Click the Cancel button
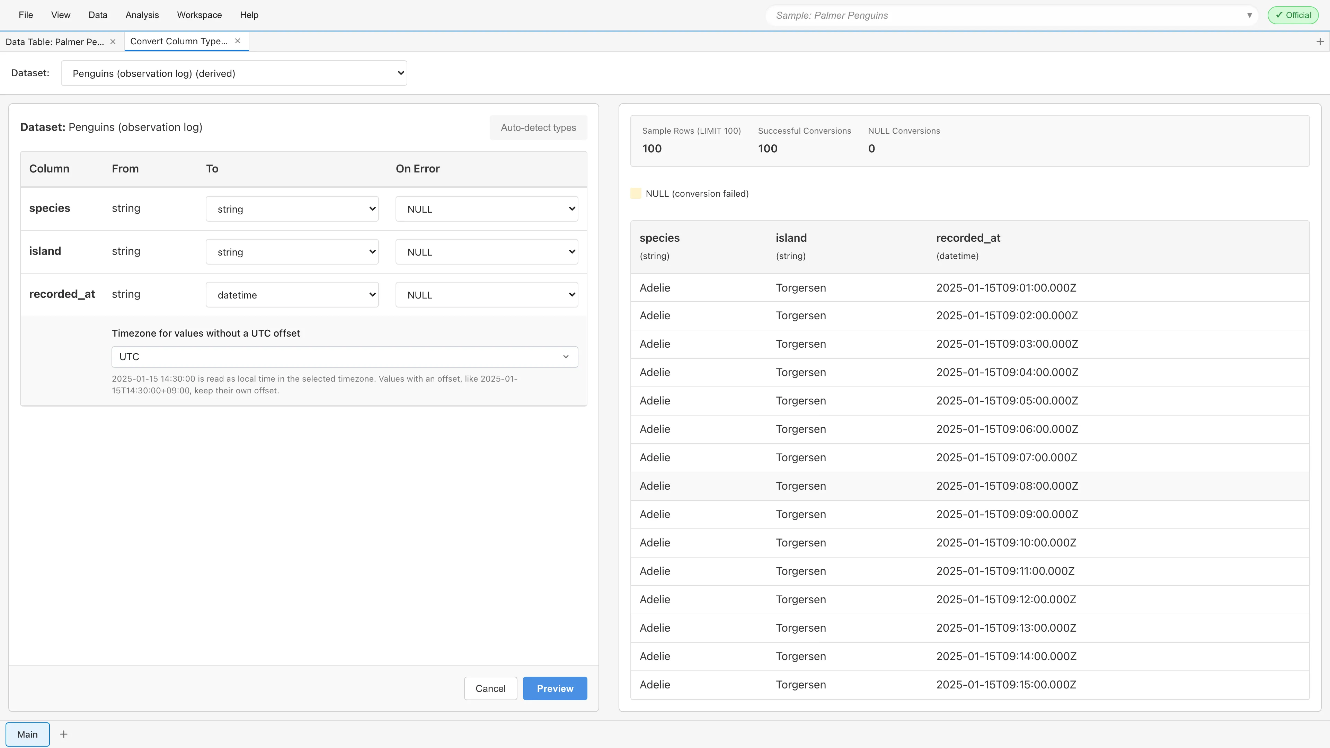1330x748 pixels. click(490, 688)
